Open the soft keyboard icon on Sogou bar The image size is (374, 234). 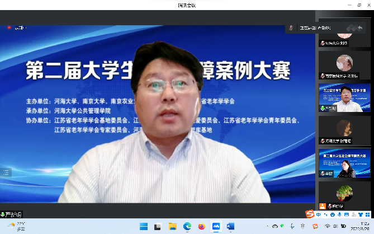(x=347, y=214)
